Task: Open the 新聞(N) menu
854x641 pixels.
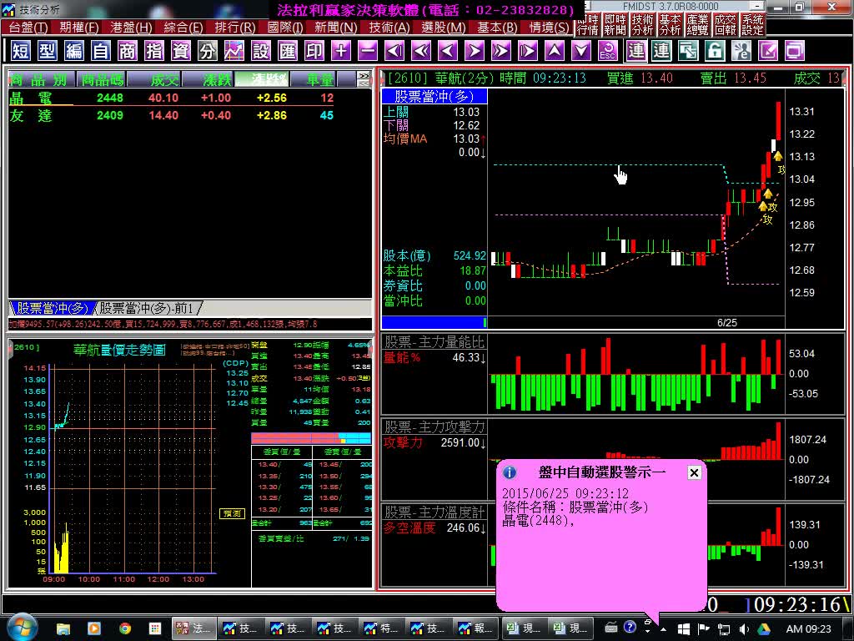Action: [335, 28]
